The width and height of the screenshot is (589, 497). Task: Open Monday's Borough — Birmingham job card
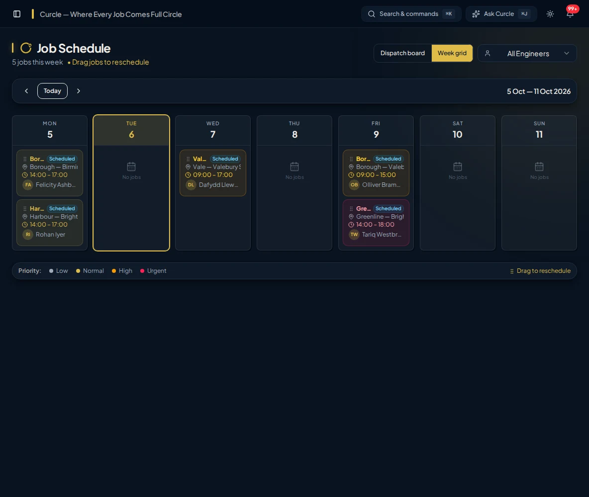(x=50, y=173)
